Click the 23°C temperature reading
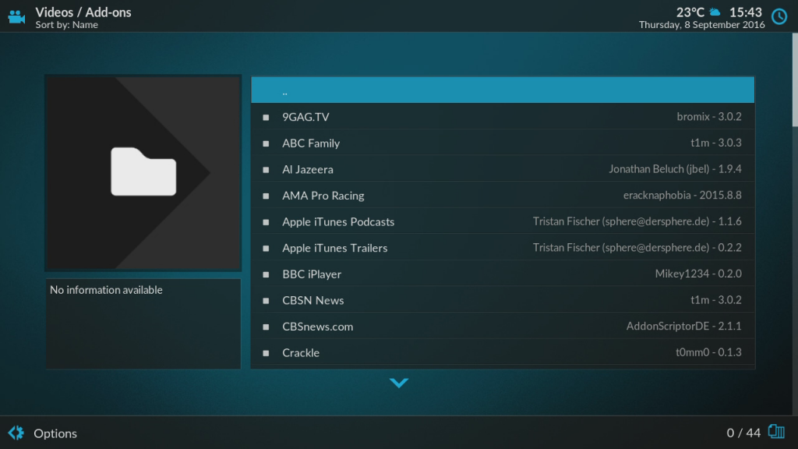 [690, 12]
